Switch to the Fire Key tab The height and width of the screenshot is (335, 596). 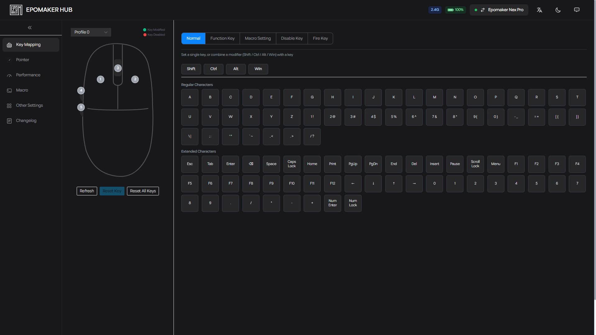[320, 38]
